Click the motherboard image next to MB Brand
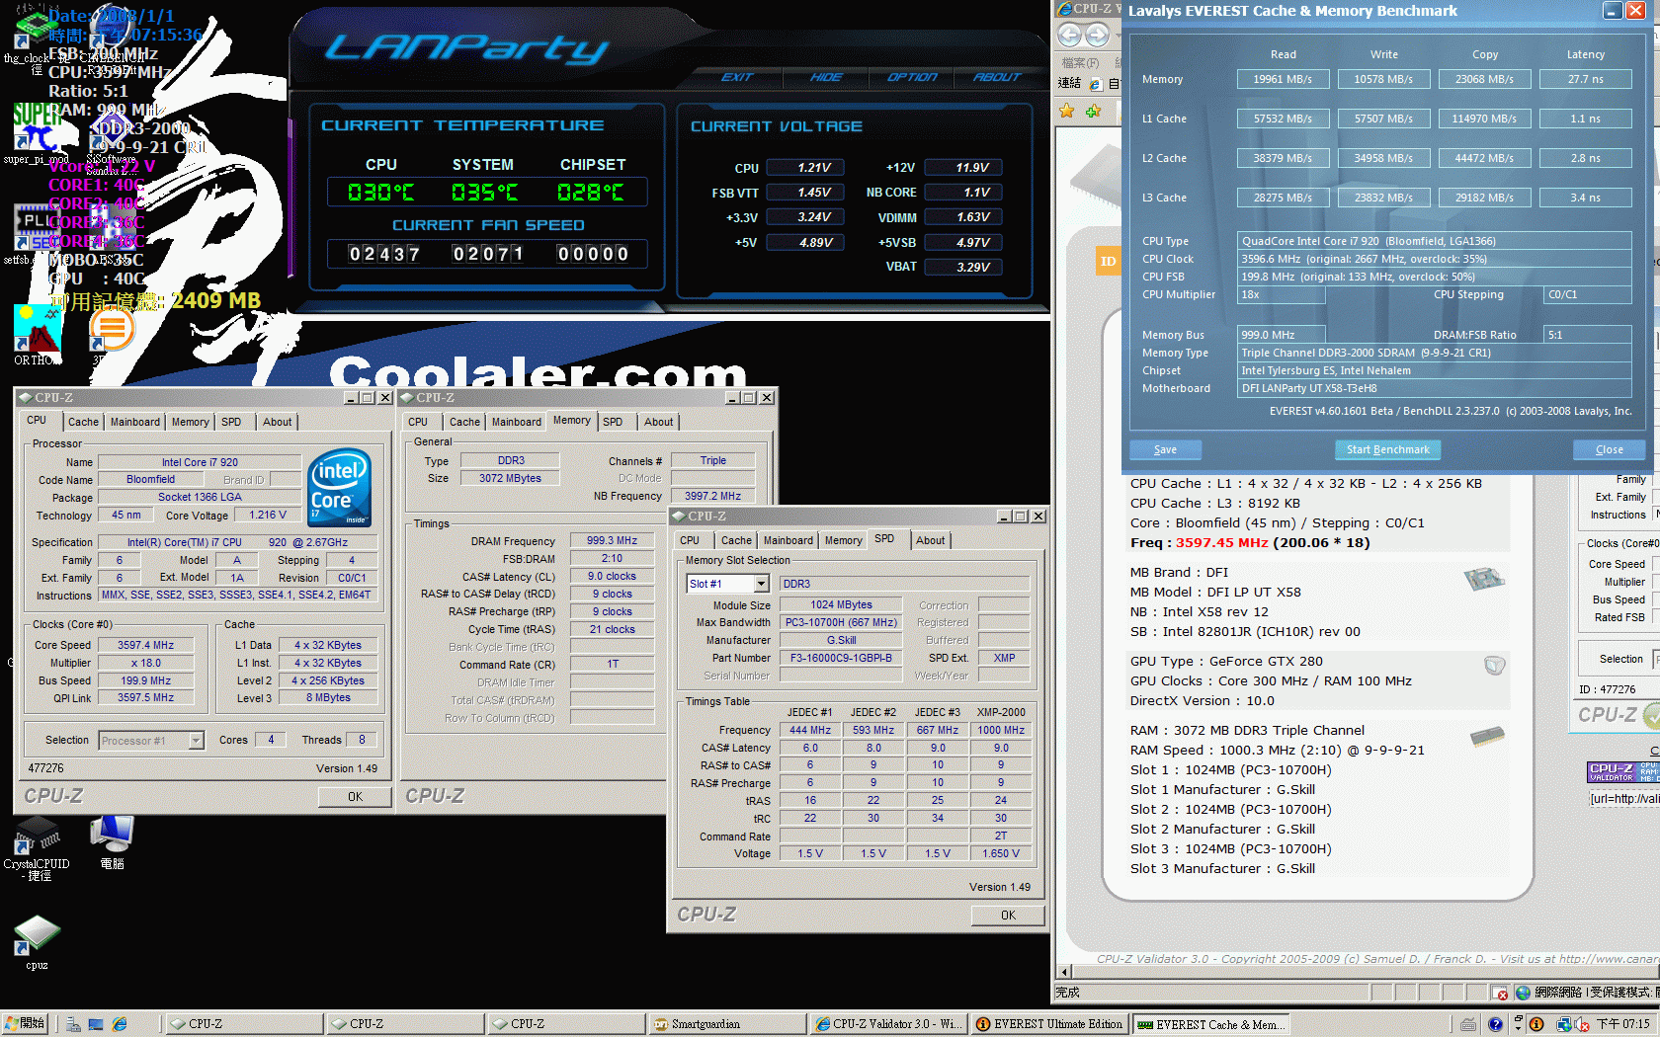1660x1037 pixels. (1484, 579)
